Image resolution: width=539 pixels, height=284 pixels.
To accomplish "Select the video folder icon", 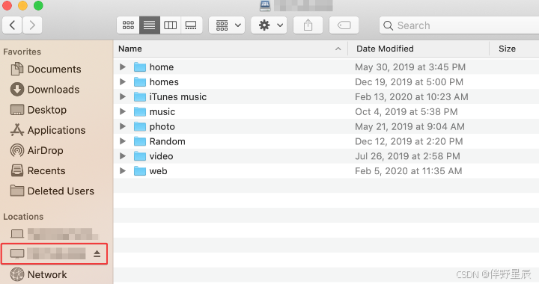I will [139, 156].
